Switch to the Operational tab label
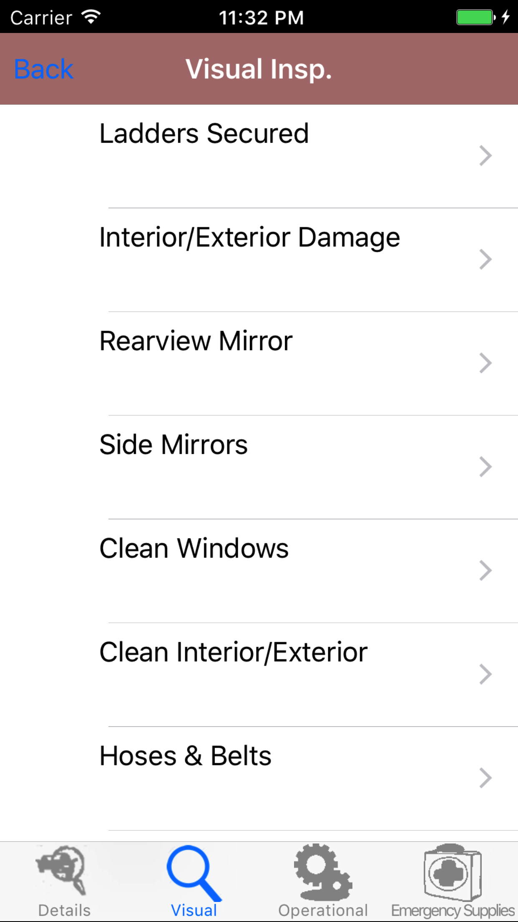 [x=323, y=910]
